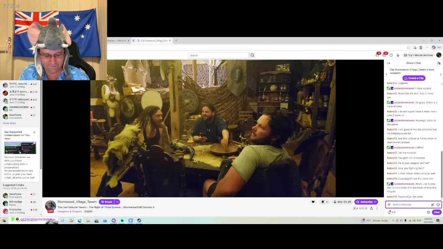Open channel points reward icon showing 1/3
Screen dimensions: 443x249
(x=391, y=212)
